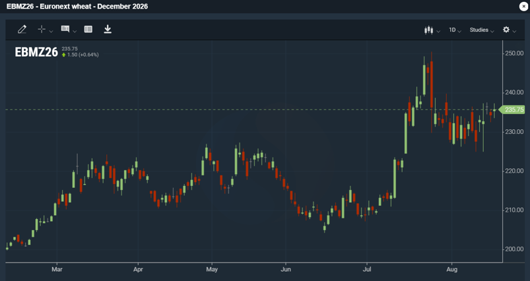Viewport: 530px width, 281px height.
Task: Click the 235.75 current price tag
Action: coord(512,109)
